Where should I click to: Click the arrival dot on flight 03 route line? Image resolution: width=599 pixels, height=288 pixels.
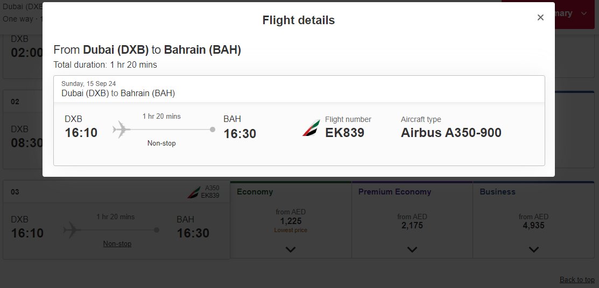(x=156, y=230)
